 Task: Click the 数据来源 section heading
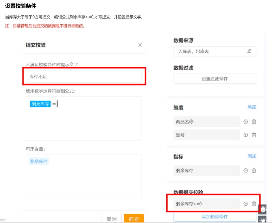click(183, 40)
